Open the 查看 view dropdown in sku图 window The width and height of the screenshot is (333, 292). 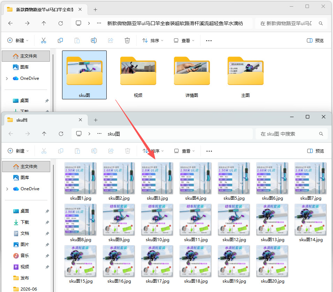[184, 151]
